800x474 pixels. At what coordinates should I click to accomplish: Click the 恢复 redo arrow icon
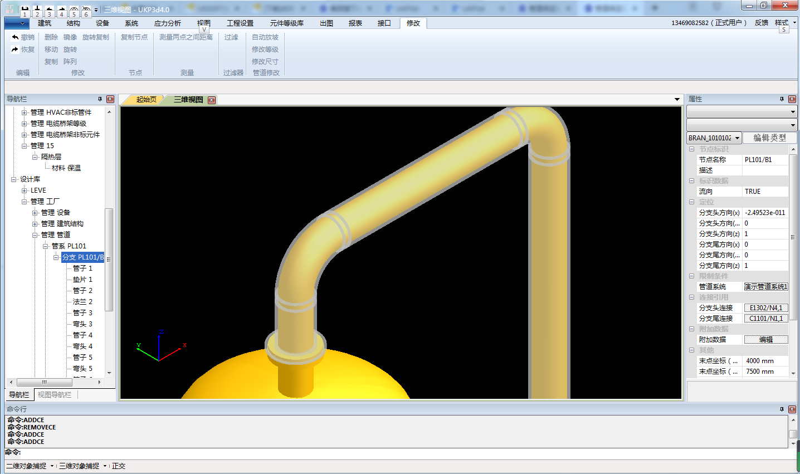pos(15,50)
